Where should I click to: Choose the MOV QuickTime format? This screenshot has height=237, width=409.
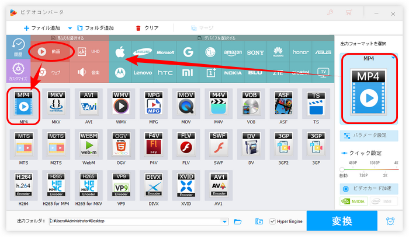pos(186,104)
